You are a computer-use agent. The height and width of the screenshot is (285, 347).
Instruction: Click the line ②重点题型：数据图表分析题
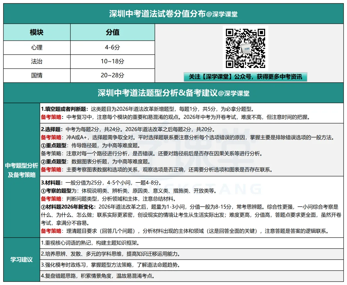pyautogui.click(x=96, y=162)
